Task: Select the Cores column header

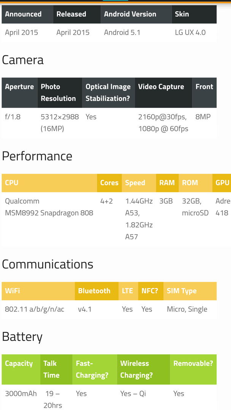Action: point(109,183)
